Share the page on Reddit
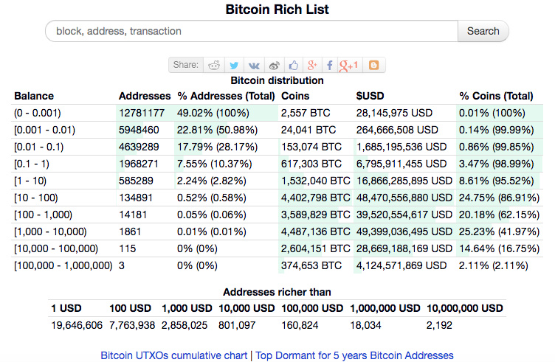Viewport: 555px width, 362px height. pos(214,65)
